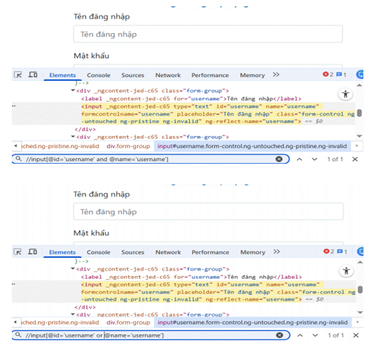Toggle device toolbar icon in lower DevTools

click(x=33, y=252)
